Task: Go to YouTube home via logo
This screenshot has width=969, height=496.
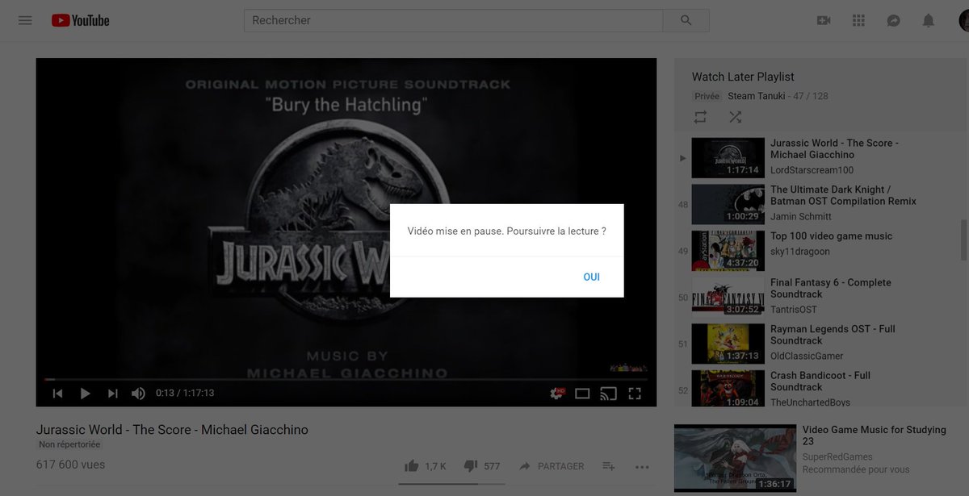Action: [81, 20]
